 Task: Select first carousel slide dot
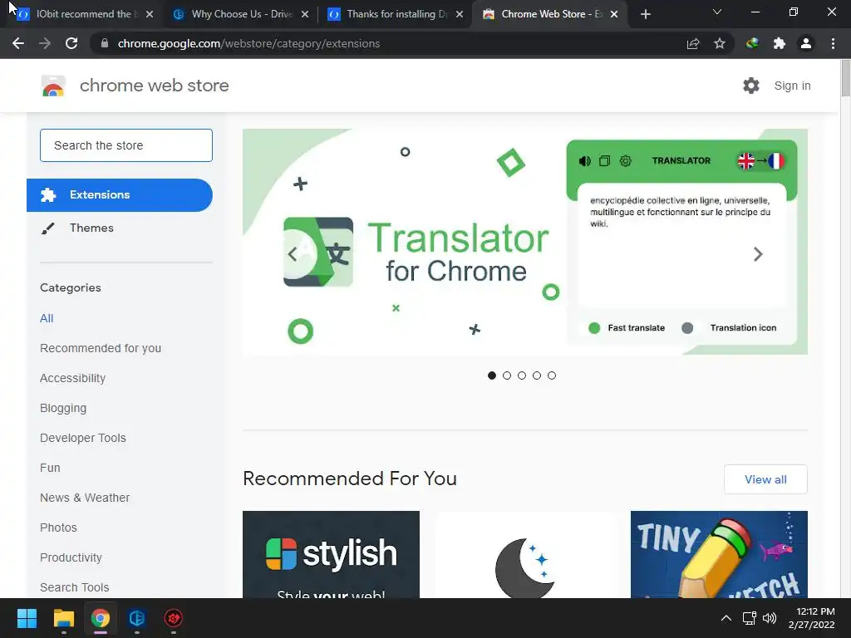[492, 375]
